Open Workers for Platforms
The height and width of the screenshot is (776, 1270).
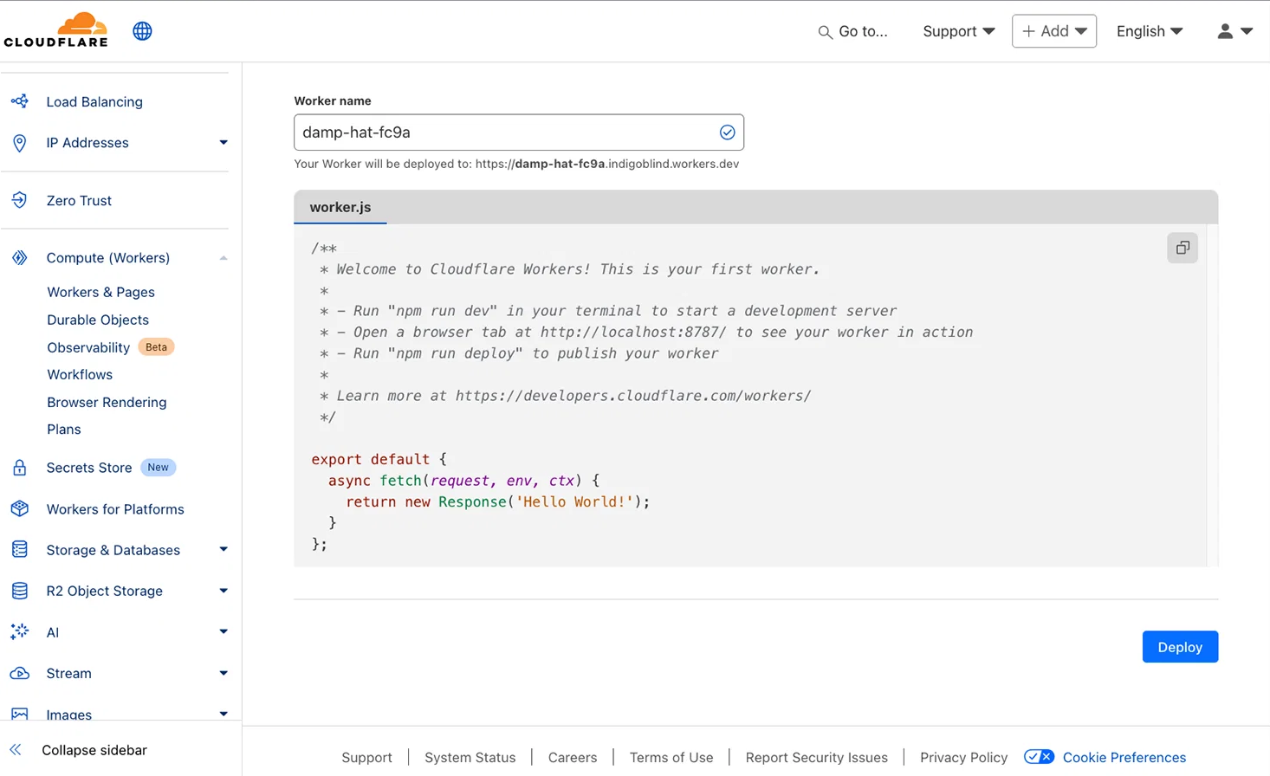point(115,509)
